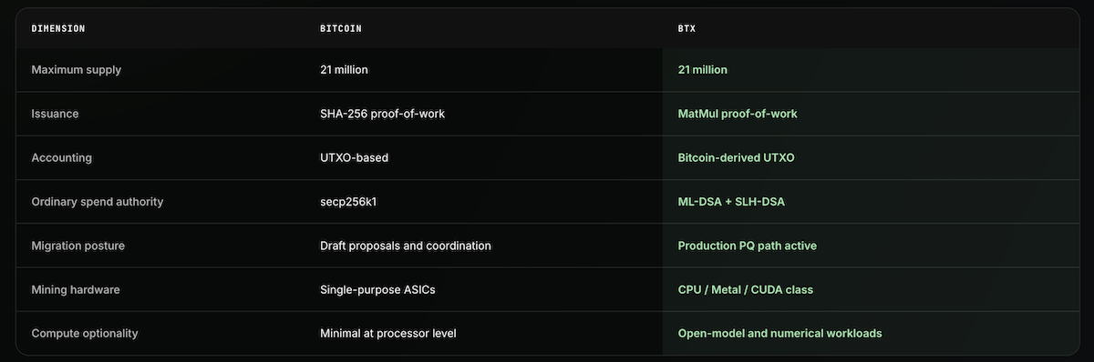The image size is (1094, 362).
Task: Select the Mining hardware row label
Action: pyautogui.click(x=76, y=289)
